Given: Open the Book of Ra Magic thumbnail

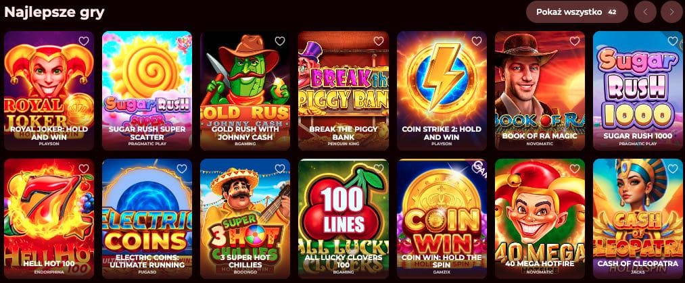Looking at the screenshot, I should click(540, 91).
